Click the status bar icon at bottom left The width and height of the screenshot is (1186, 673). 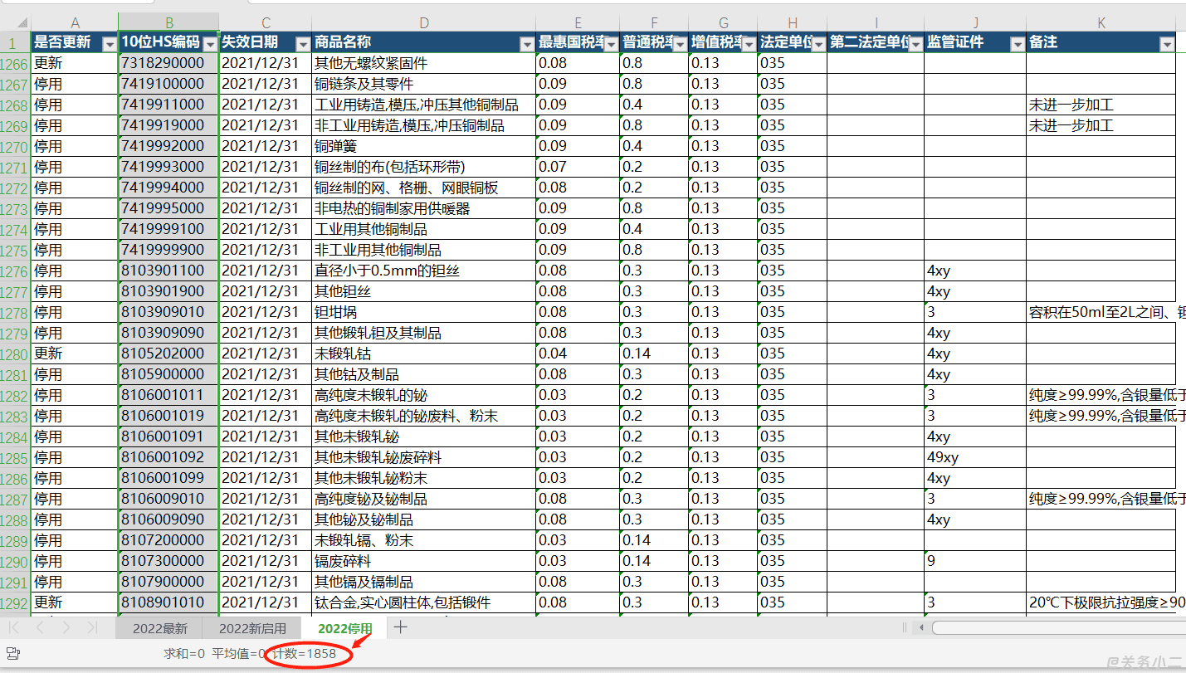click(12, 654)
